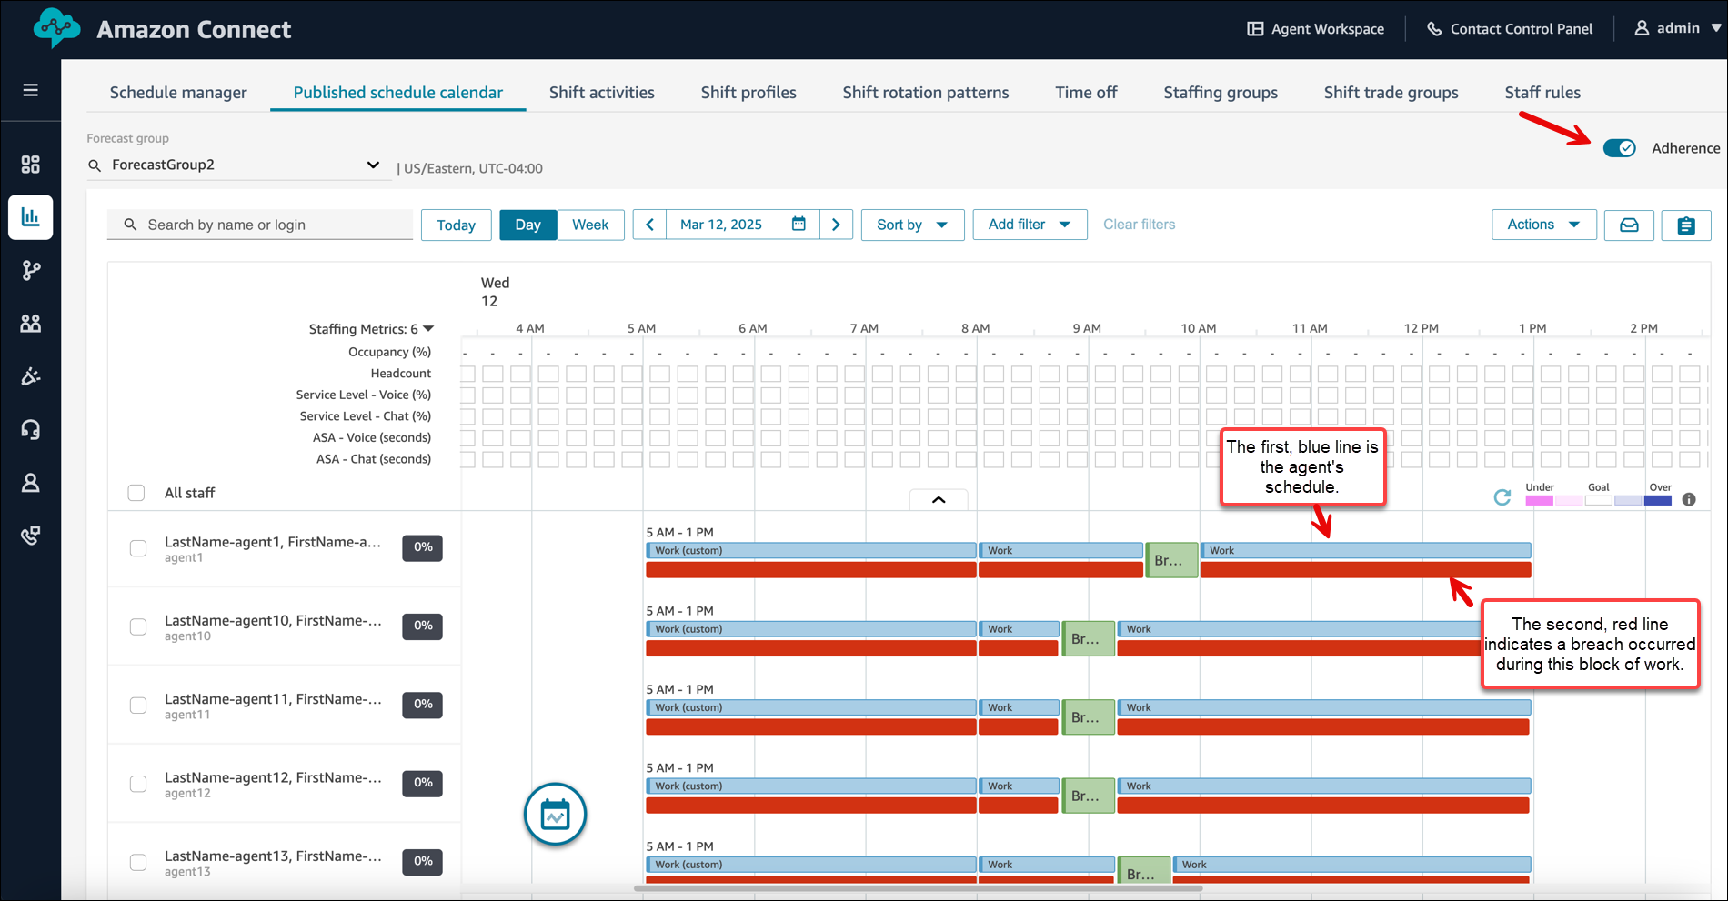Click the clipboard icon button
This screenshot has width=1728, height=901.
click(x=1685, y=225)
